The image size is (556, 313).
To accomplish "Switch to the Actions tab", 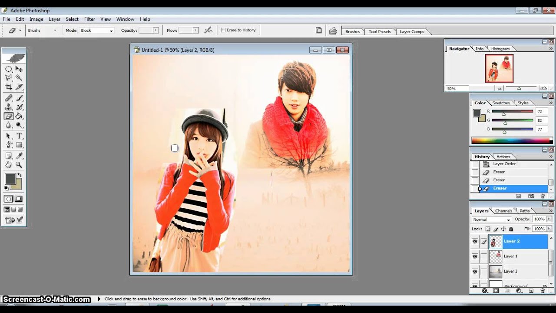I will pos(503,156).
